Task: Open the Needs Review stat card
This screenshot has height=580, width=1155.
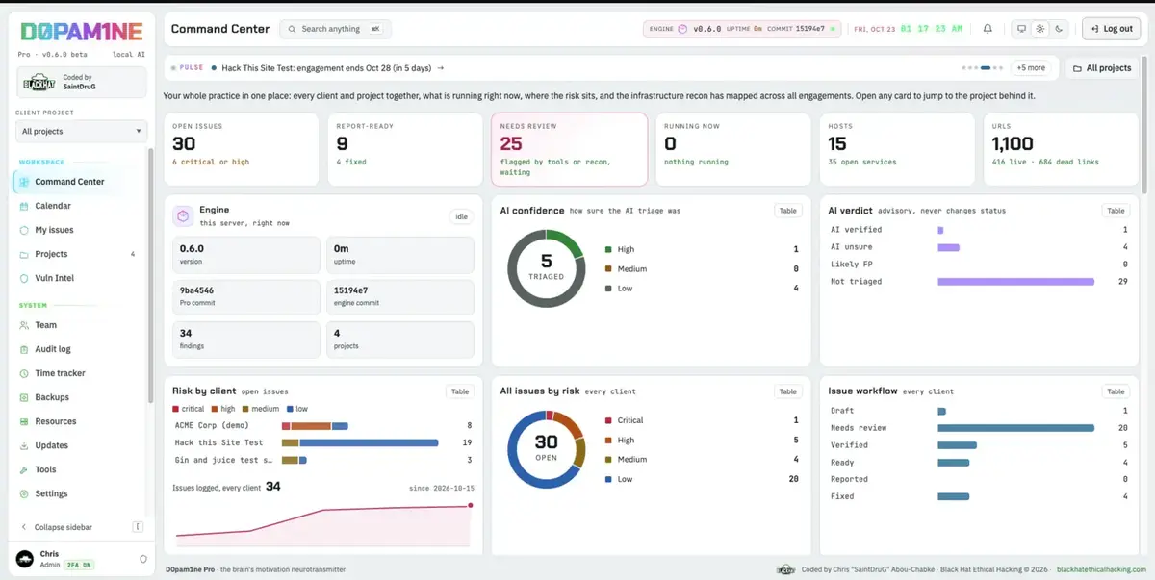Action: coord(569,149)
